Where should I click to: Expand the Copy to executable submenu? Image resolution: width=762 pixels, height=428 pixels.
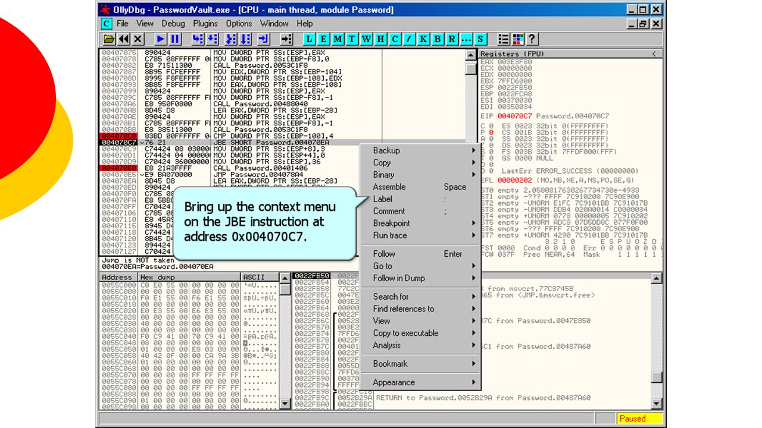coord(420,333)
